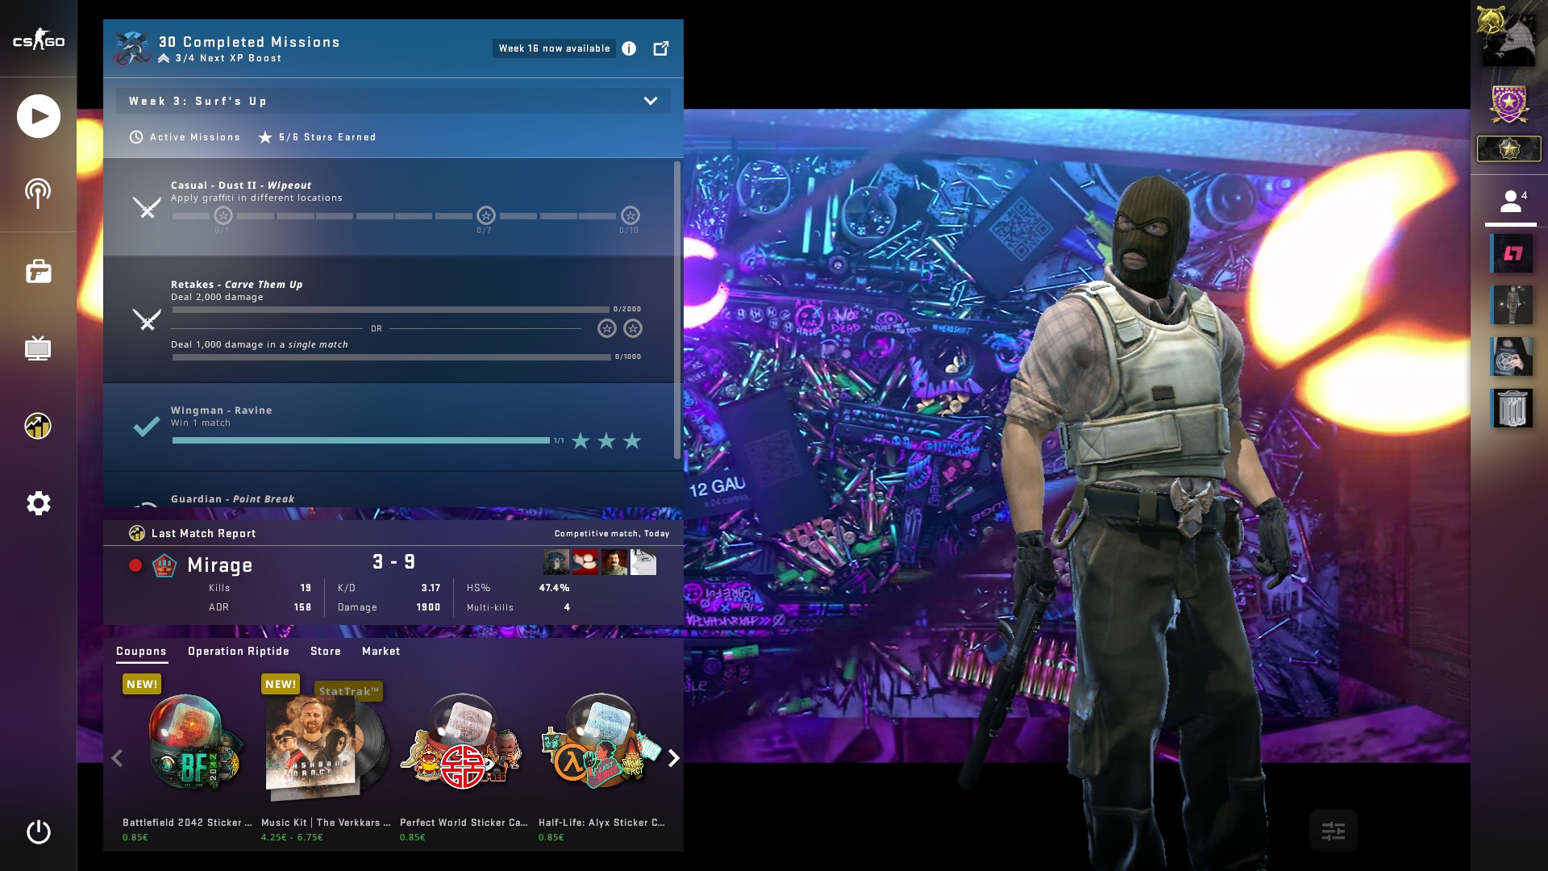Click the next arrow in coupons carousel
Viewport: 1548px width, 871px height.
click(673, 758)
